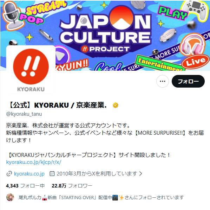Open 尾丸ポルカ's small avatar thumbnail

(10, 197)
